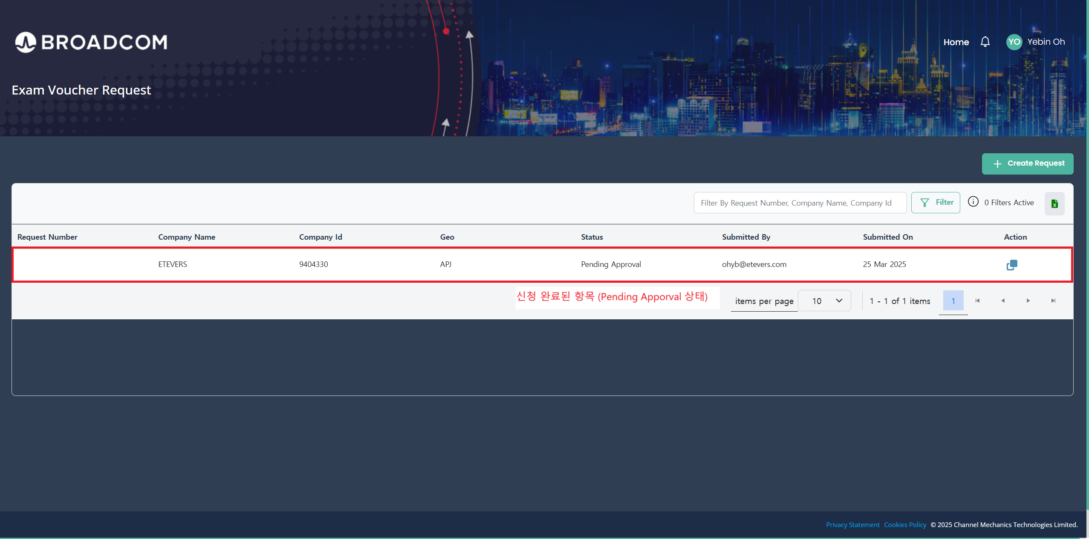
Task: Click the copy request action icon
Action: point(1012,265)
